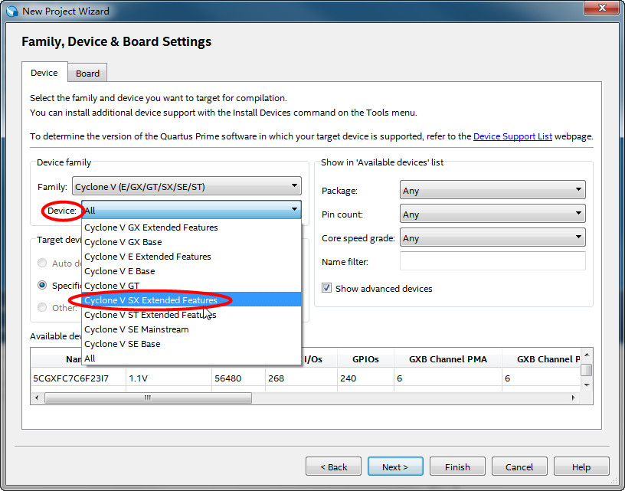Click the GPIOs column header
The image size is (625, 491).
point(365,359)
